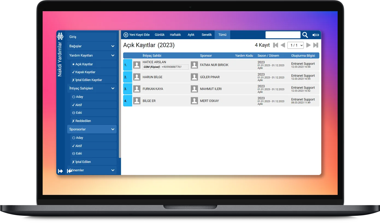This screenshot has height=223, width=380.
Task: Click Mert Oskay's sponsor avatar
Action: pos(194,101)
